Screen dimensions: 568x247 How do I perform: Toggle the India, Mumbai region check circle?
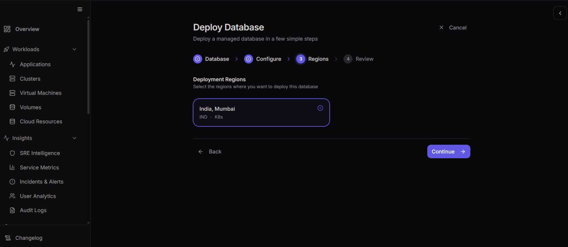(x=320, y=108)
